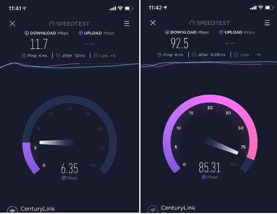
Task: Select the 11.7 Mbps download result
Action: [39, 44]
